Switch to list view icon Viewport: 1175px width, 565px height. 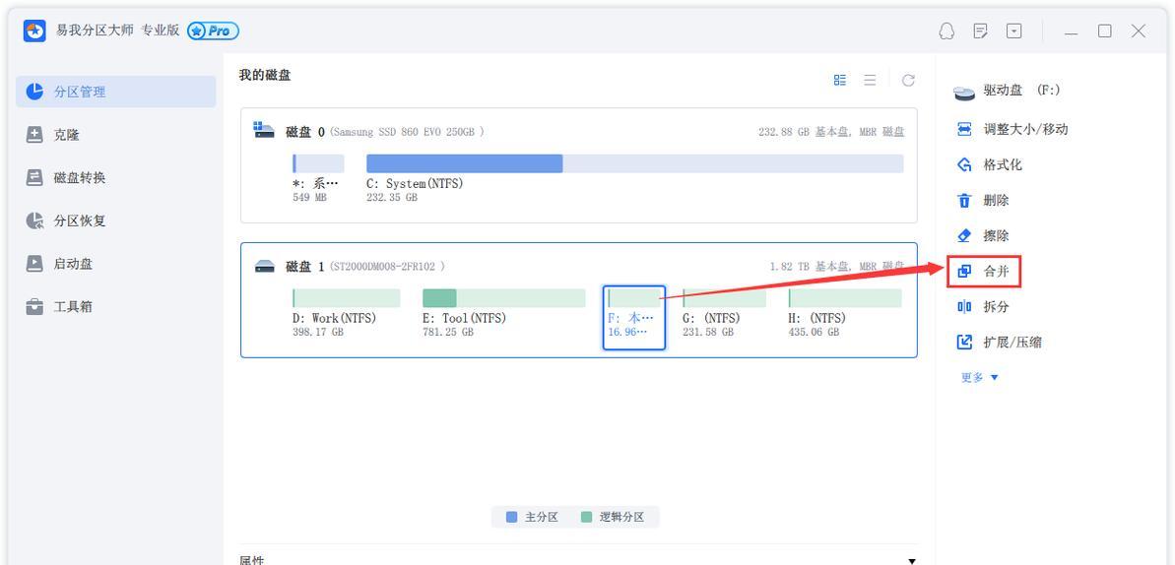(x=870, y=80)
